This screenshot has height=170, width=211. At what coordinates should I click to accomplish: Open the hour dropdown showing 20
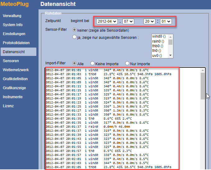(x=149, y=21)
